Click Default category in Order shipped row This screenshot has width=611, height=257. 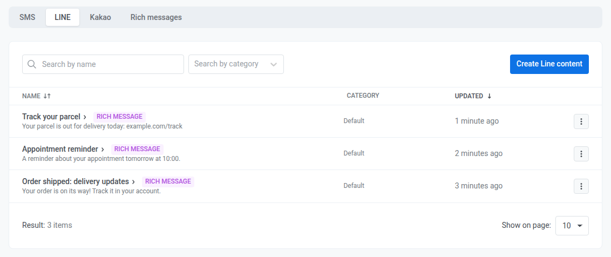click(354, 186)
